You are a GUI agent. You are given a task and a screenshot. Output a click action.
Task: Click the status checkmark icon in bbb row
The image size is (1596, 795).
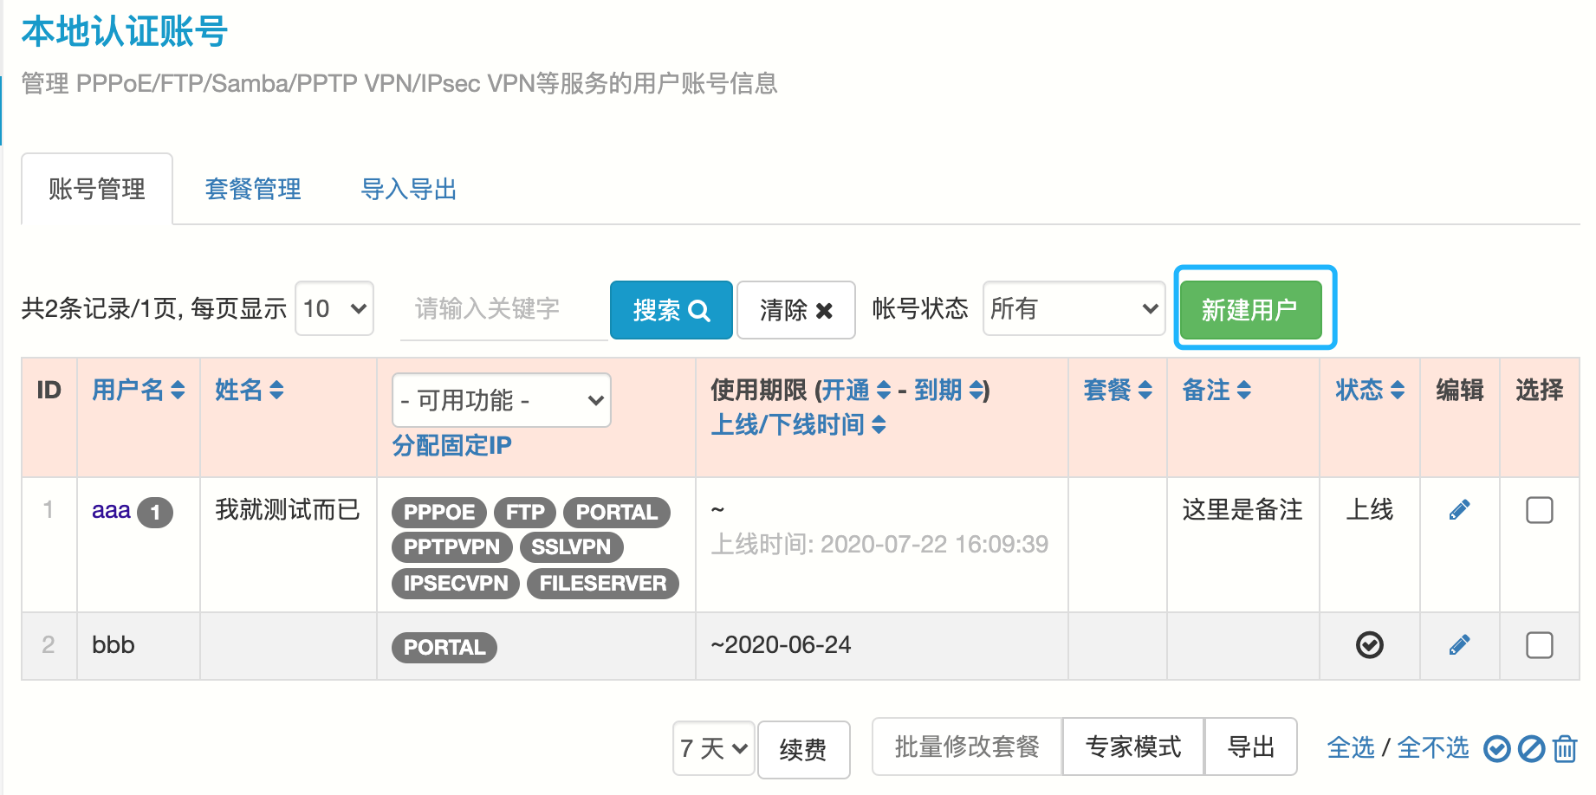pos(1369,645)
